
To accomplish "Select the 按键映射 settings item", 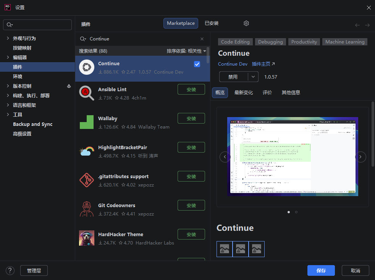I will pos(22,48).
